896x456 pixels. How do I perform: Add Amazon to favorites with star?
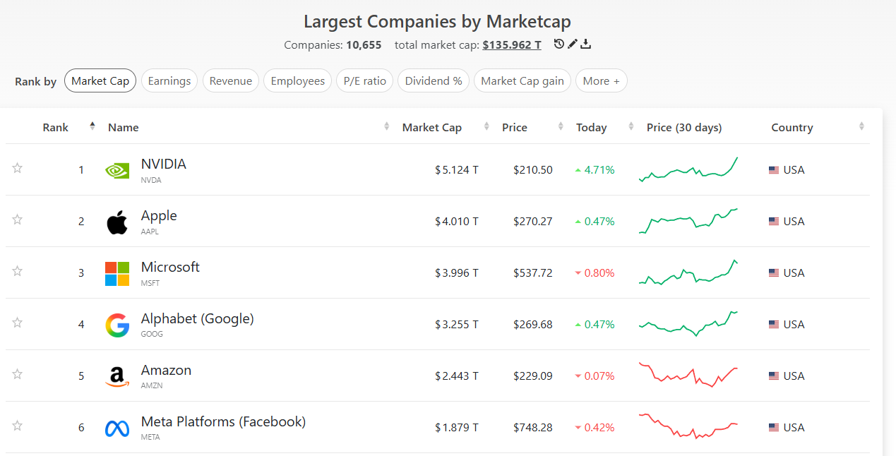[x=18, y=374]
